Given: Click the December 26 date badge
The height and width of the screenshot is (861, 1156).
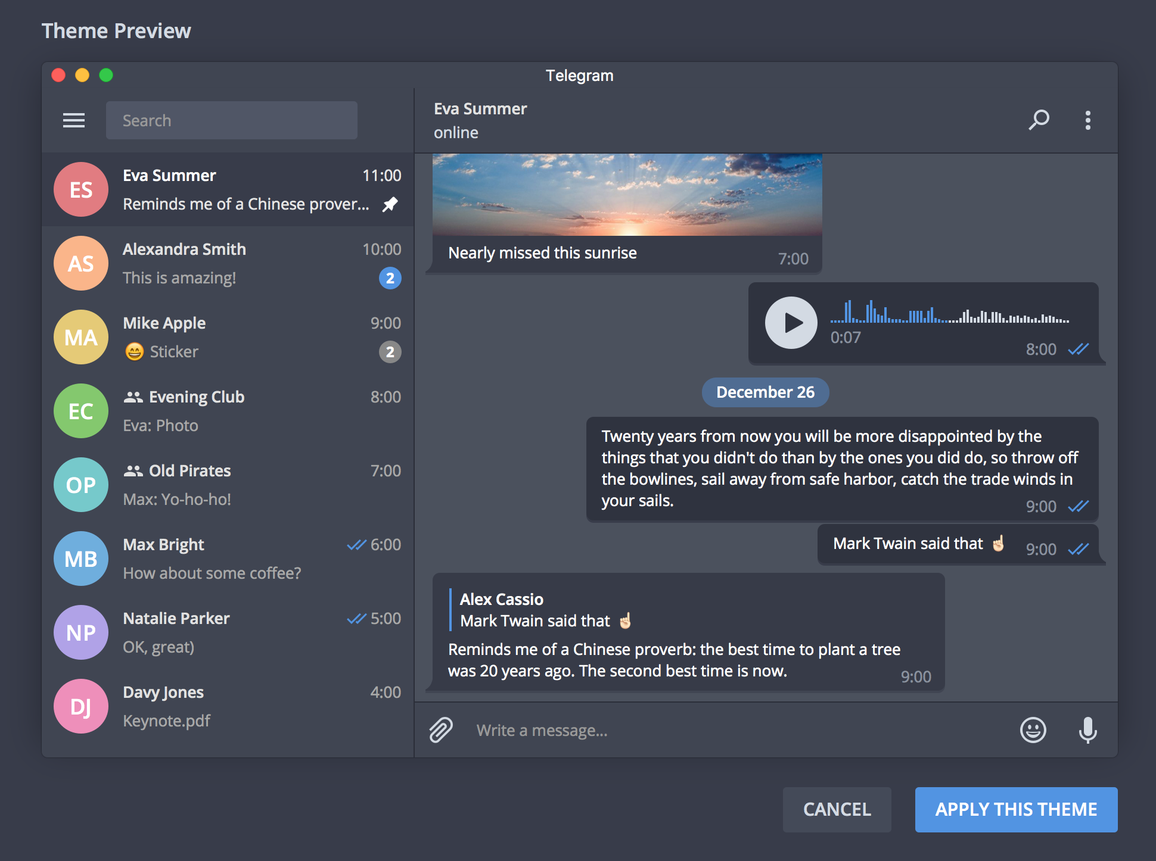Looking at the screenshot, I should click(x=765, y=392).
